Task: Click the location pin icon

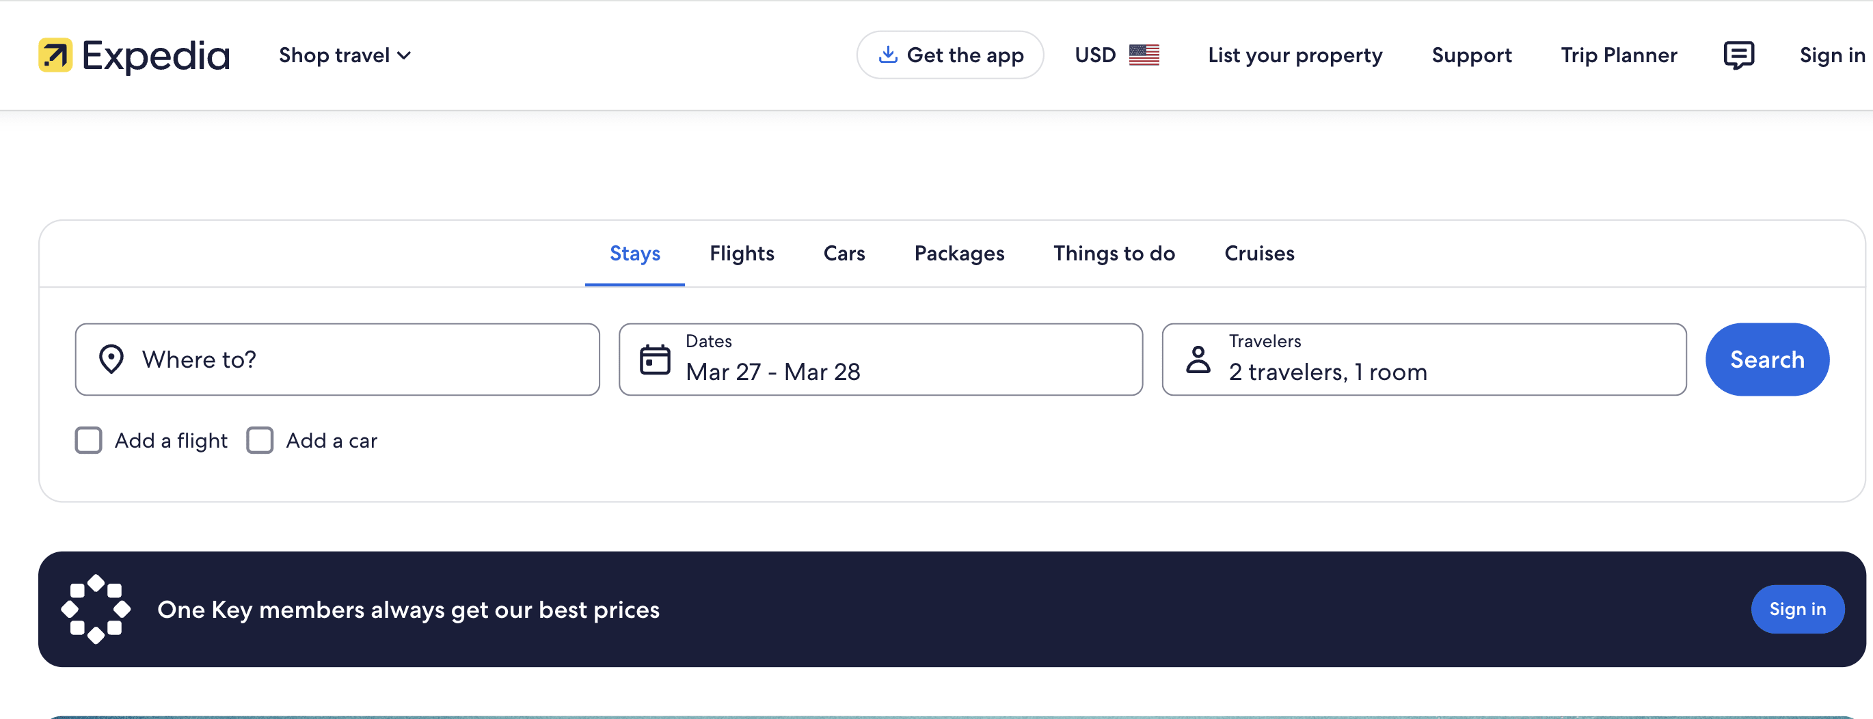Action: (111, 359)
